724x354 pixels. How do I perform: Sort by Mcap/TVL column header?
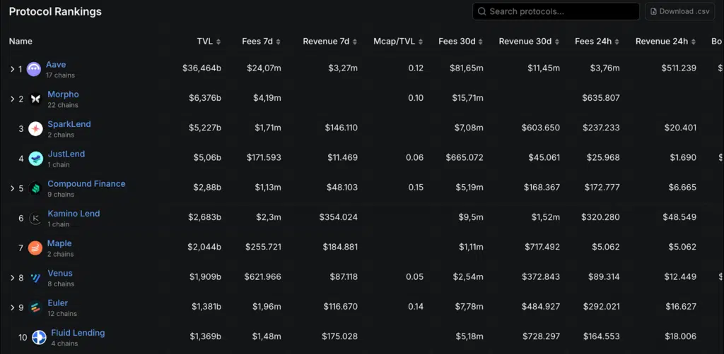click(x=398, y=42)
